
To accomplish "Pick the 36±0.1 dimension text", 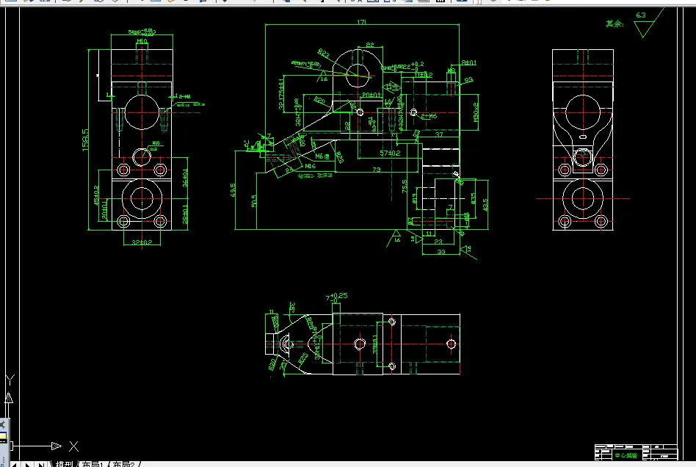I will [x=185, y=178].
